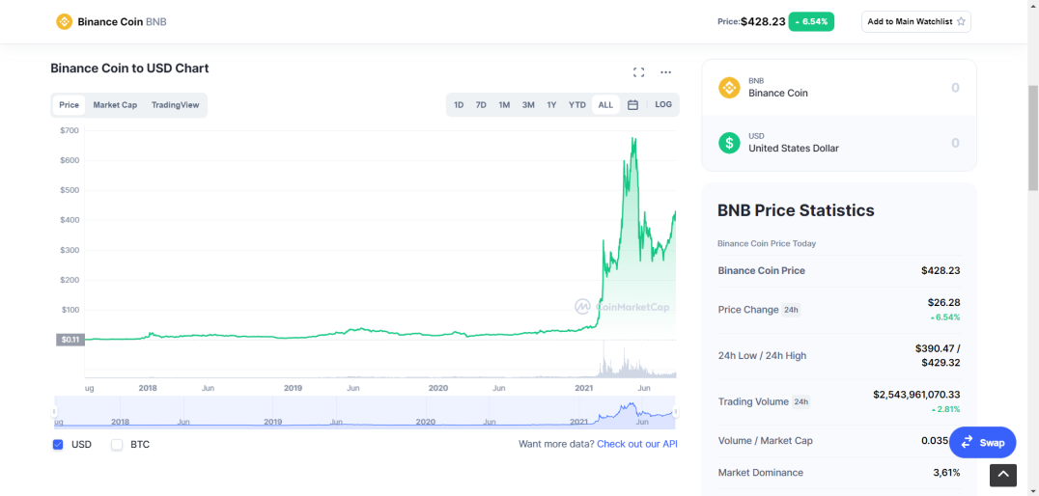Viewport: 1039px width, 496px height.
Task: Click the Market Dominance value 3,61%
Action: point(946,473)
